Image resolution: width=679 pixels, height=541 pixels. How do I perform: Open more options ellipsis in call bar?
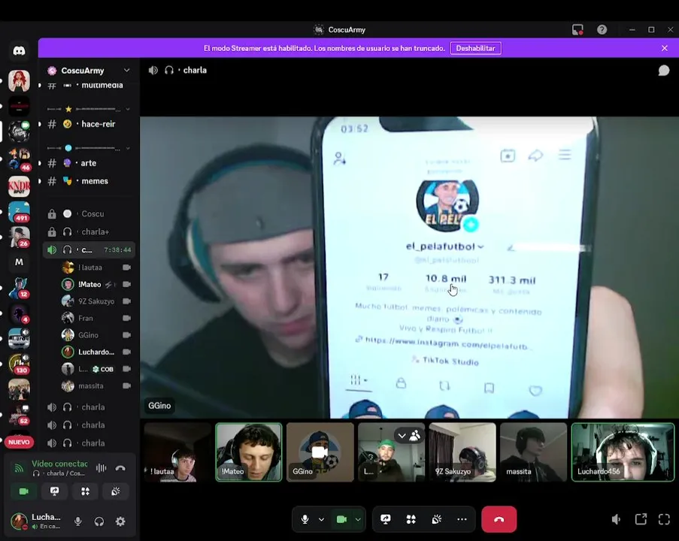[x=462, y=519]
